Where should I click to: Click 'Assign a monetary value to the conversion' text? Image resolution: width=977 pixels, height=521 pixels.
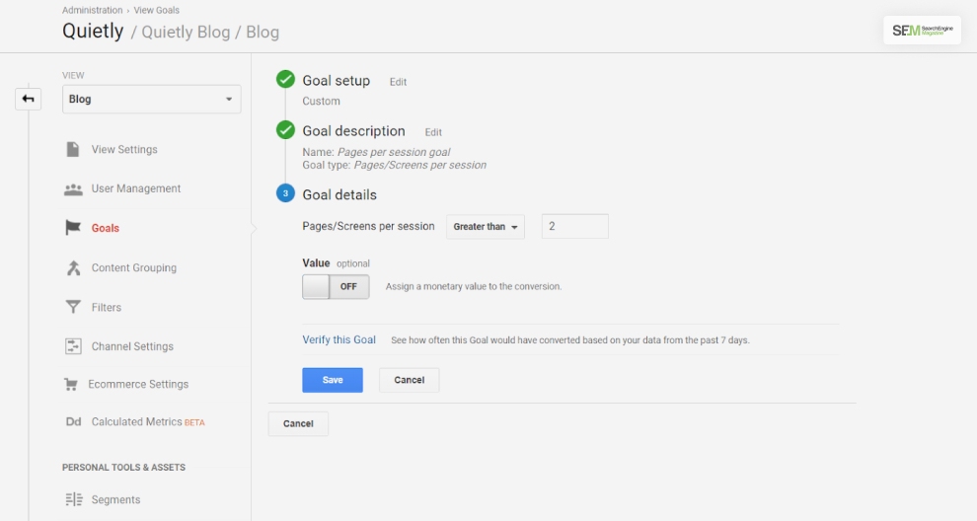pyautogui.click(x=474, y=287)
